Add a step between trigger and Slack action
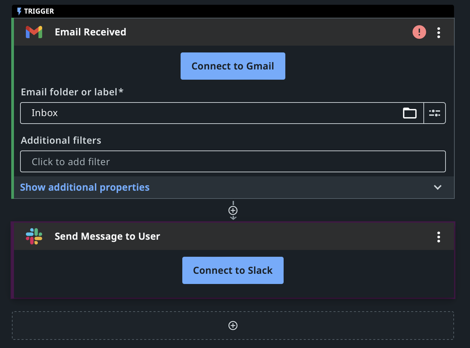 [233, 210]
